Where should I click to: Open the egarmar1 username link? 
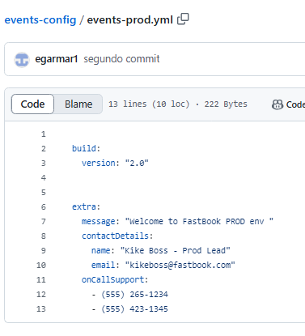(57, 59)
